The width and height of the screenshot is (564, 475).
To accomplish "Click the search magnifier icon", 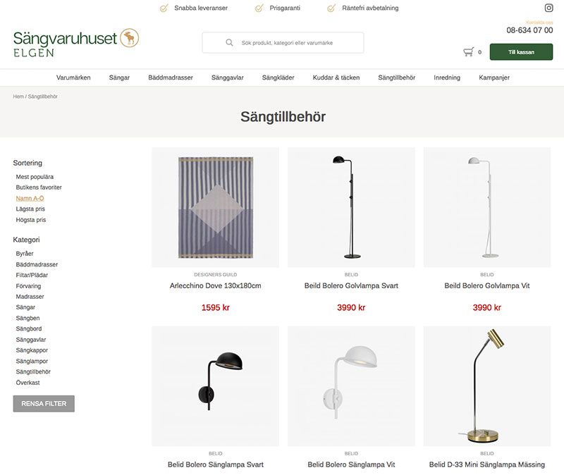I will point(229,42).
